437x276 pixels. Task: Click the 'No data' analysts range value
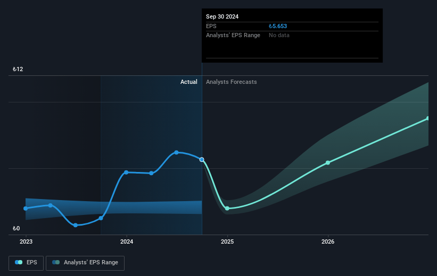coord(279,36)
